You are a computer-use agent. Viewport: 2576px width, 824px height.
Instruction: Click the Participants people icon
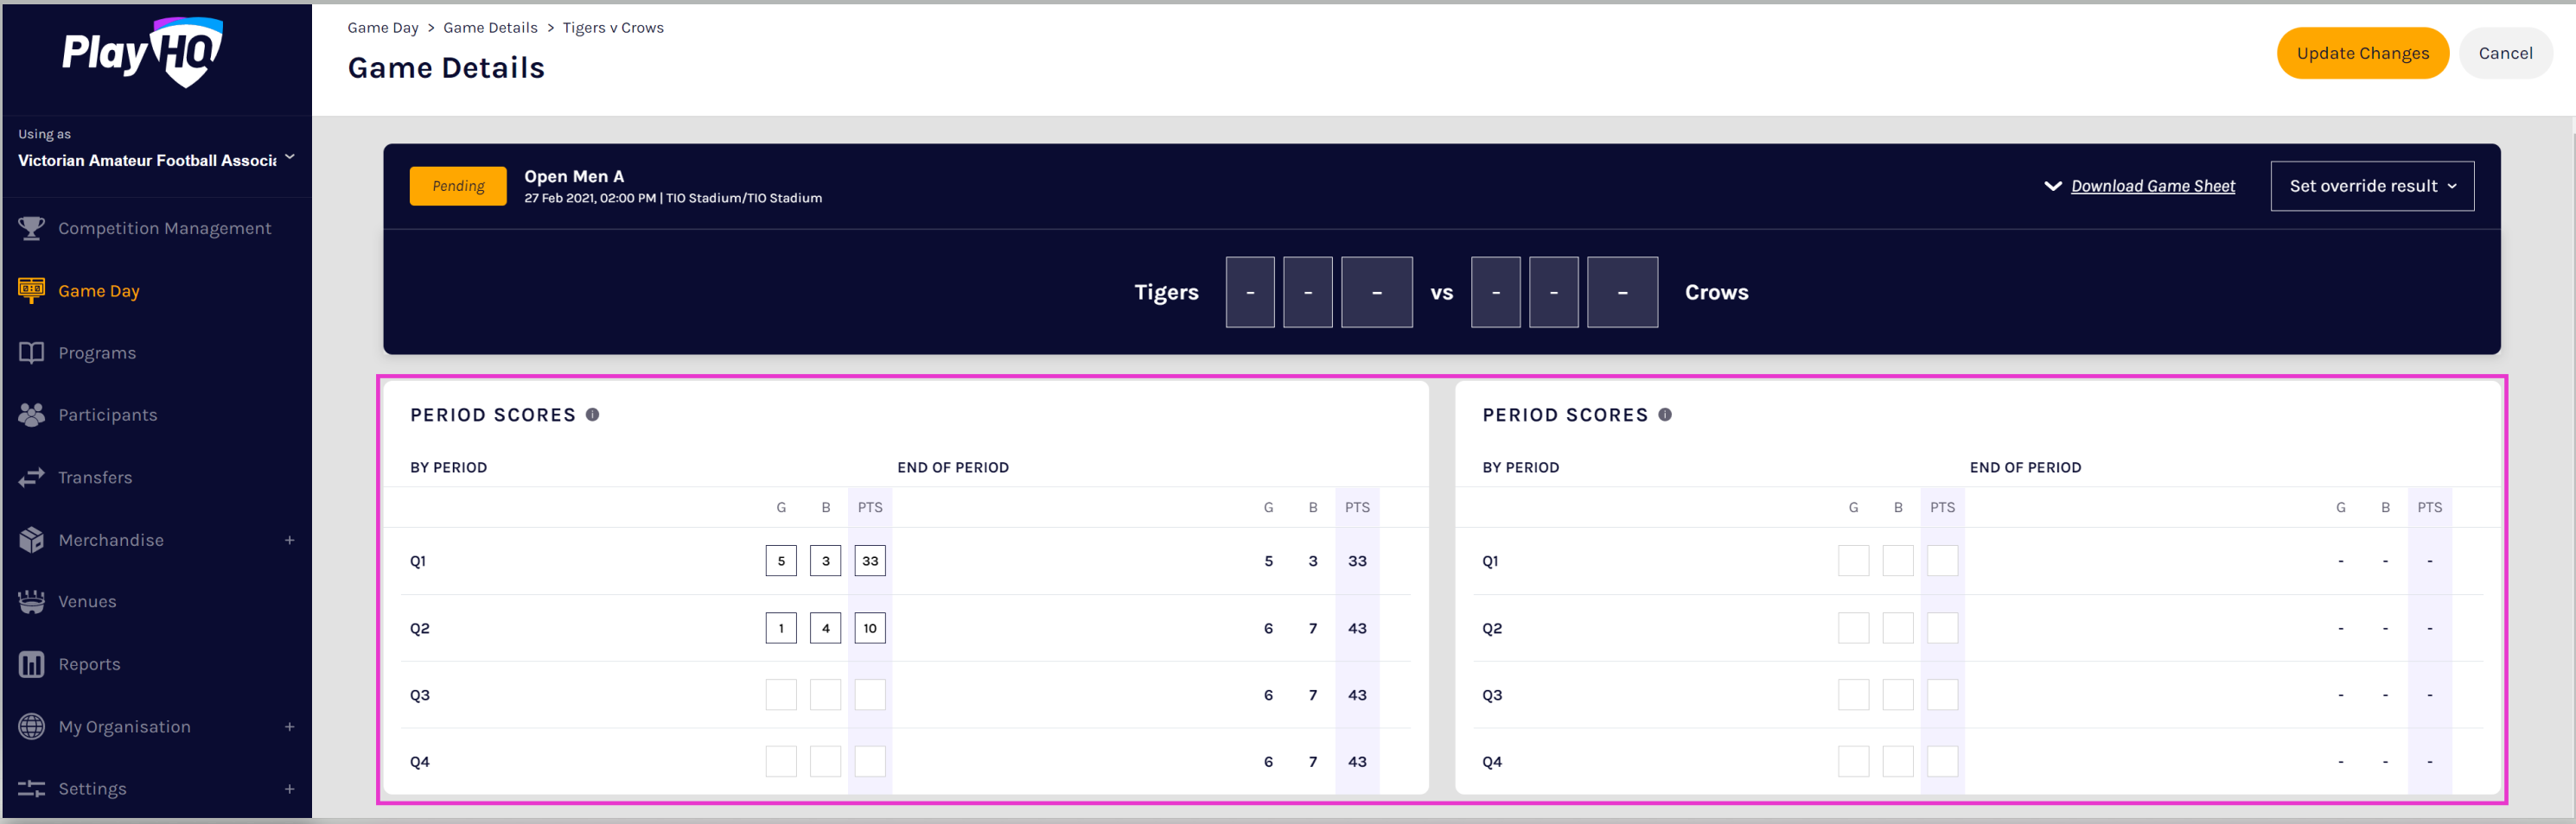31,415
